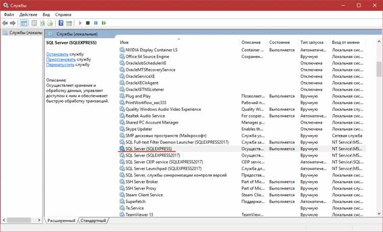Click the gear icon of Office 64 Source Engine
The height and width of the screenshot is (232, 383).
coord(122,57)
